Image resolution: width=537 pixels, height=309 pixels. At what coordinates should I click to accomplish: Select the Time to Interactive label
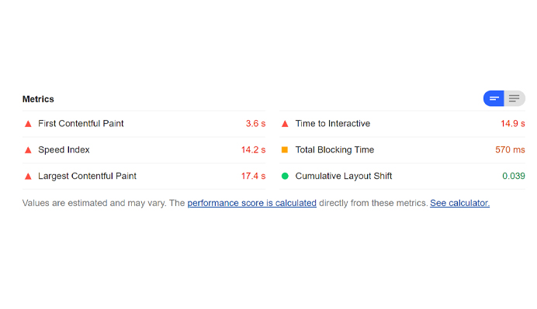333,123
